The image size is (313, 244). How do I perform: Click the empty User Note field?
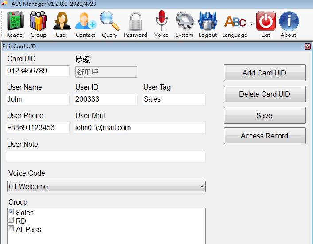coord(106,157)
